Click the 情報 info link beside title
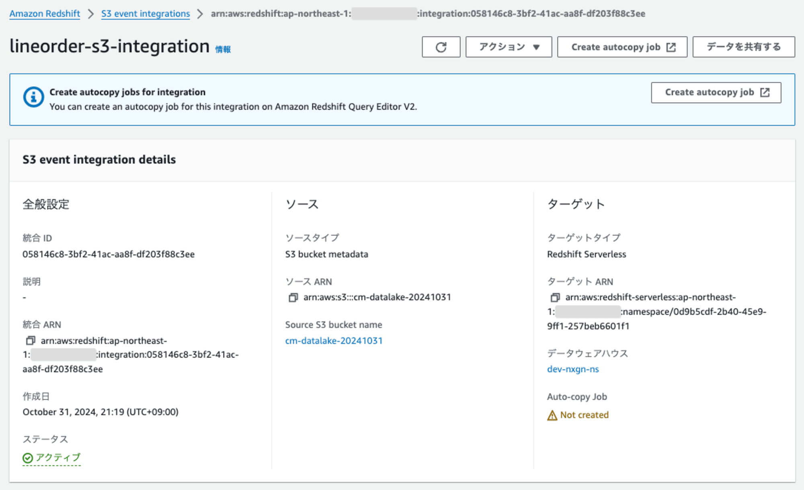 pos(223,49)
